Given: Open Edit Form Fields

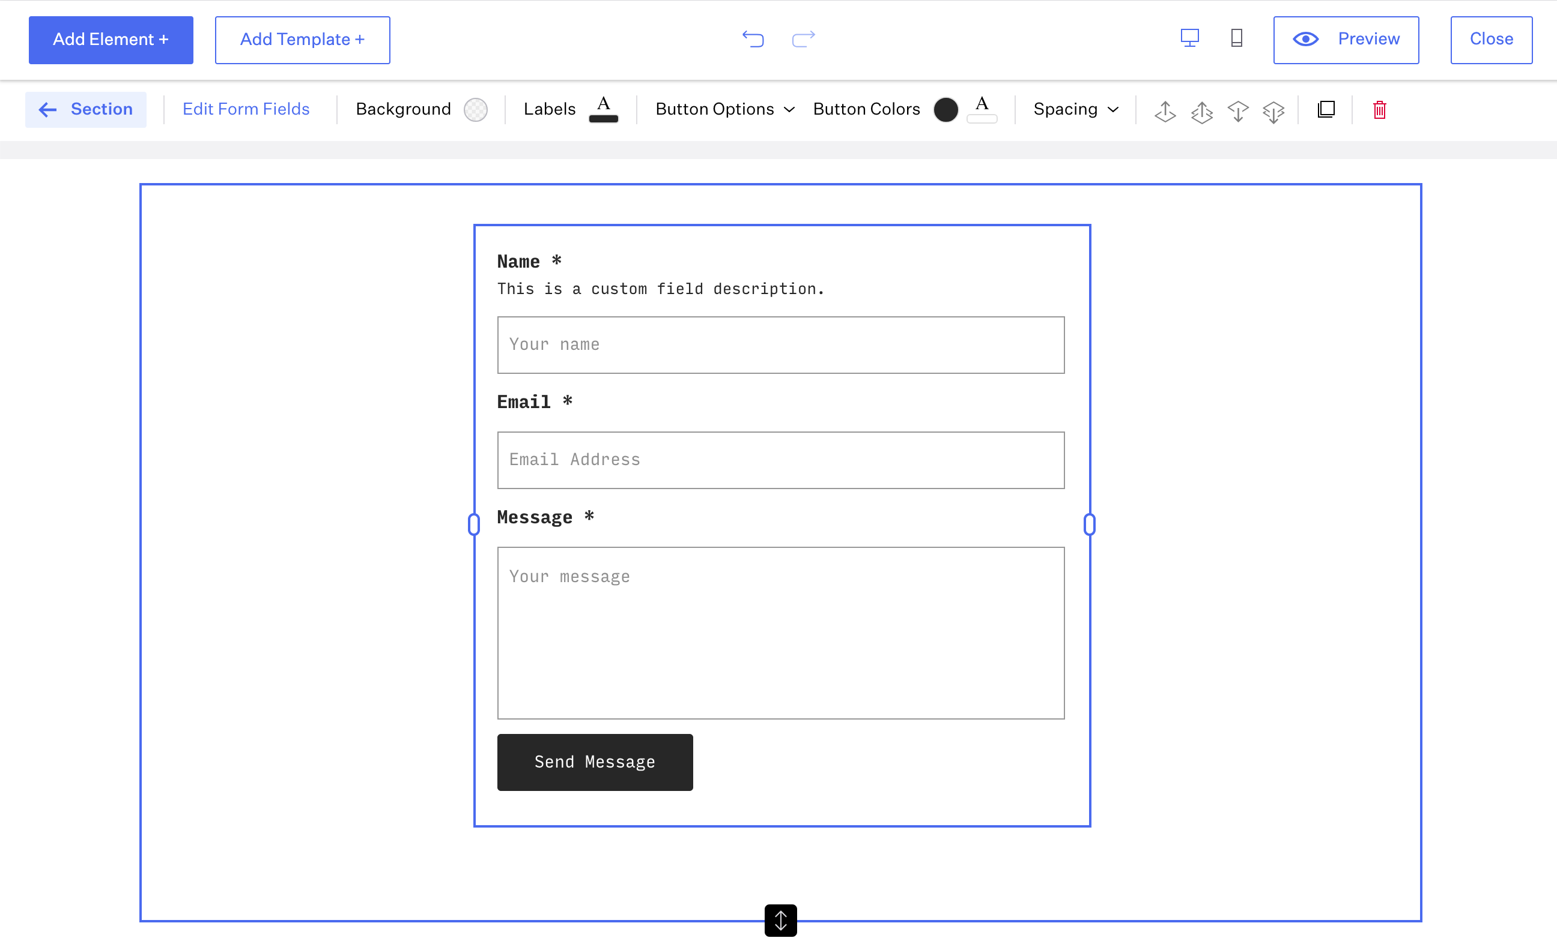Looking at the screenshot, I should click(246, 109).
